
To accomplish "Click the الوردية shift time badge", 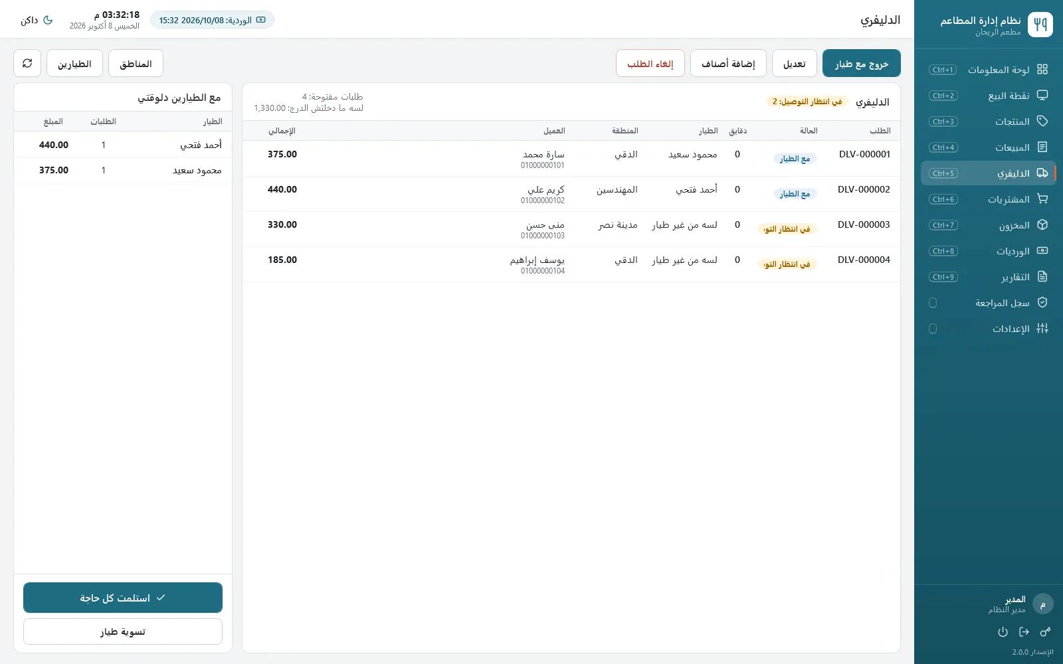I will 212,20.
